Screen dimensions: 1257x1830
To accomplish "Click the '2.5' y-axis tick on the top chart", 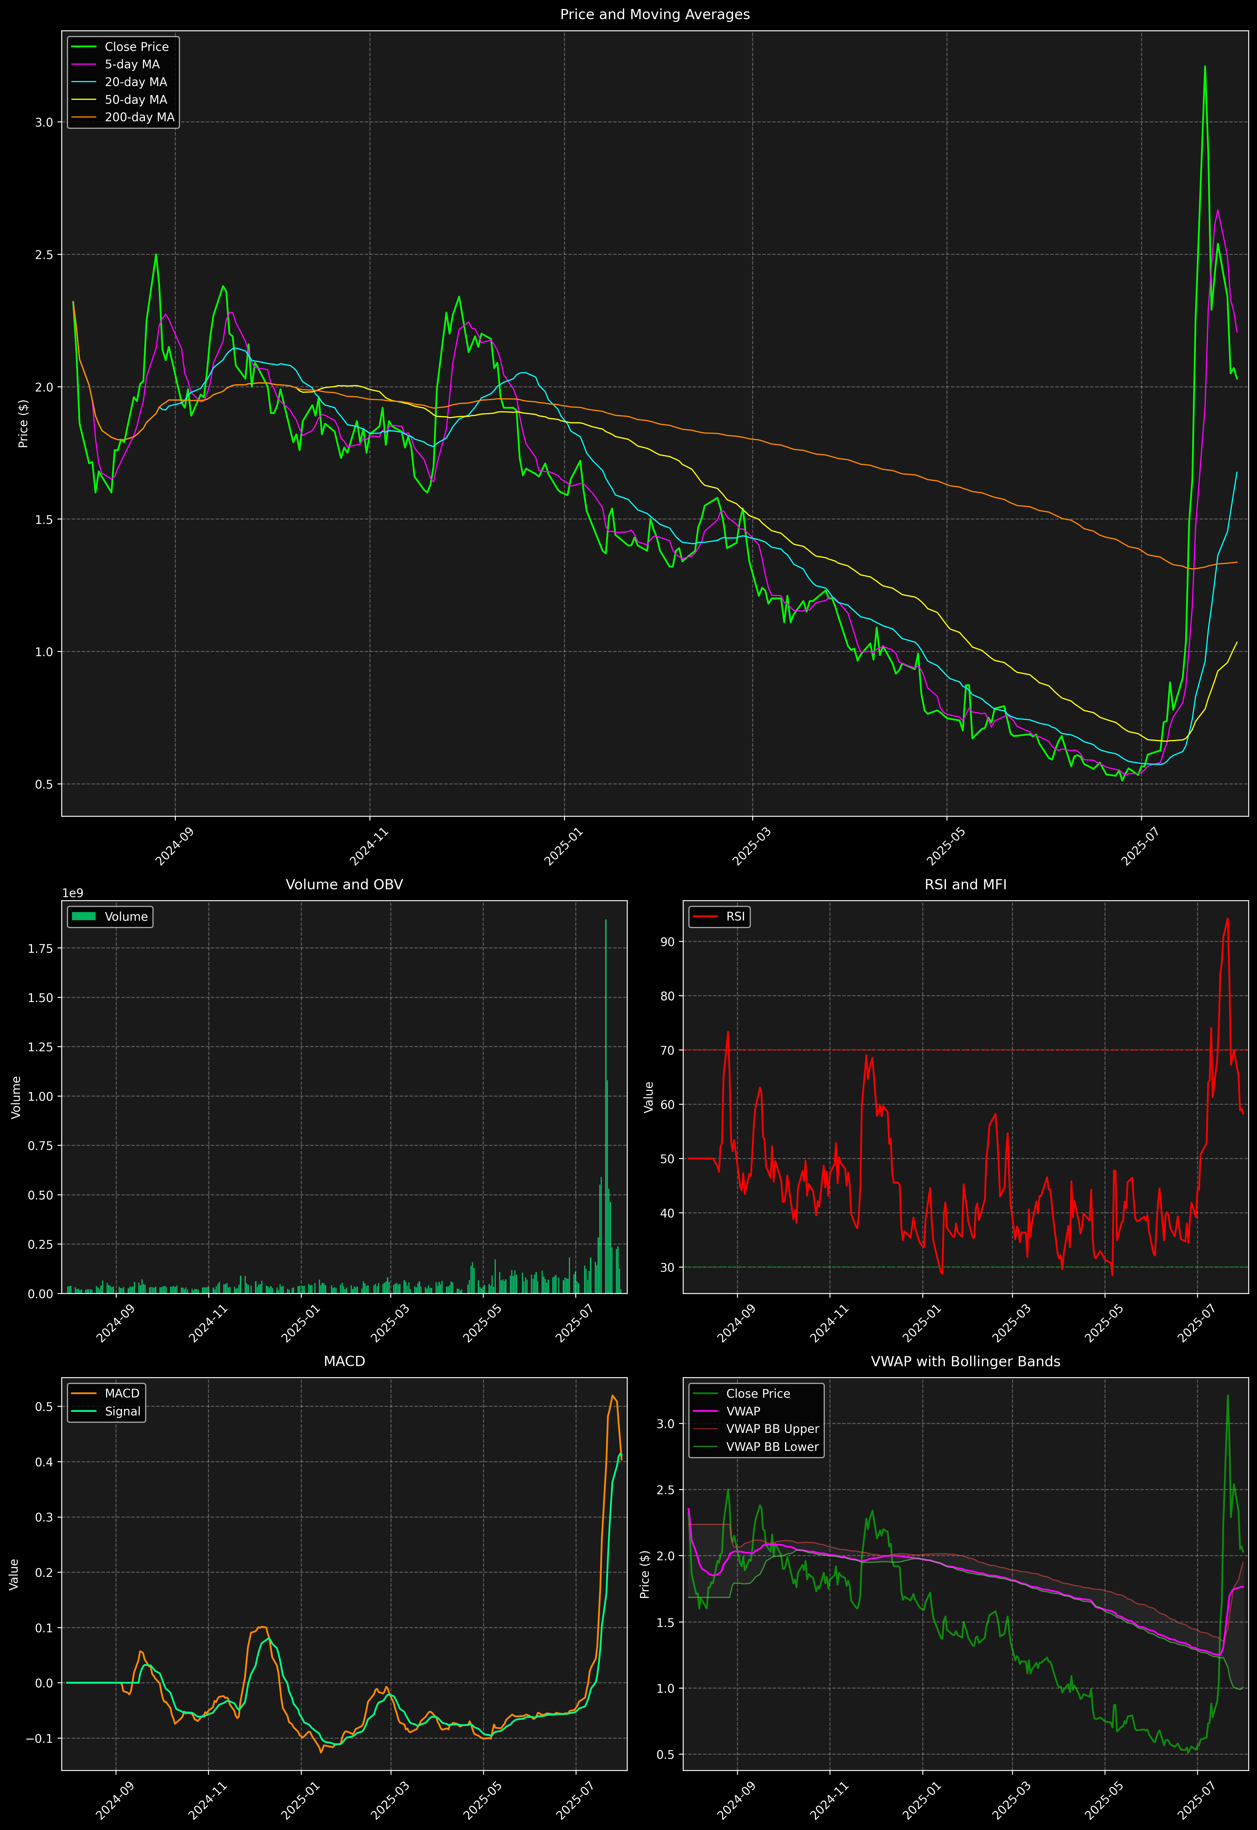I will pos(44,254).
